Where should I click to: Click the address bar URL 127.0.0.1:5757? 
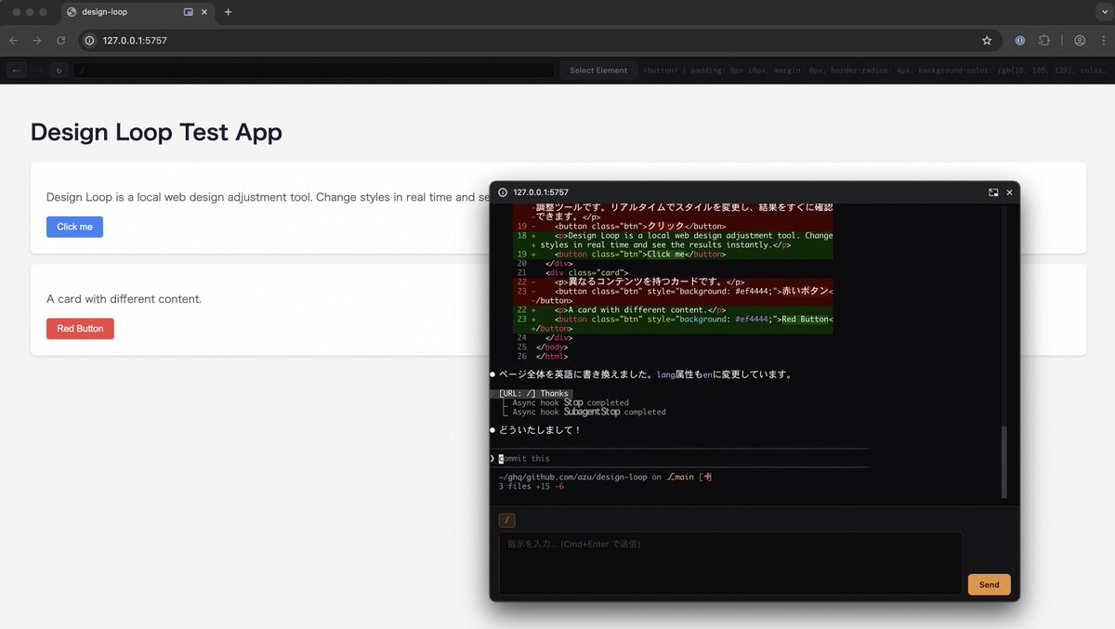click(x=135, y=41)
